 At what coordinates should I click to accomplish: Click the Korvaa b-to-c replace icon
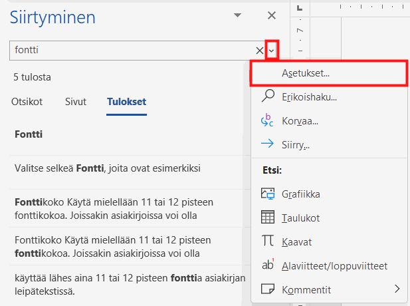click(x=267, y=120)
